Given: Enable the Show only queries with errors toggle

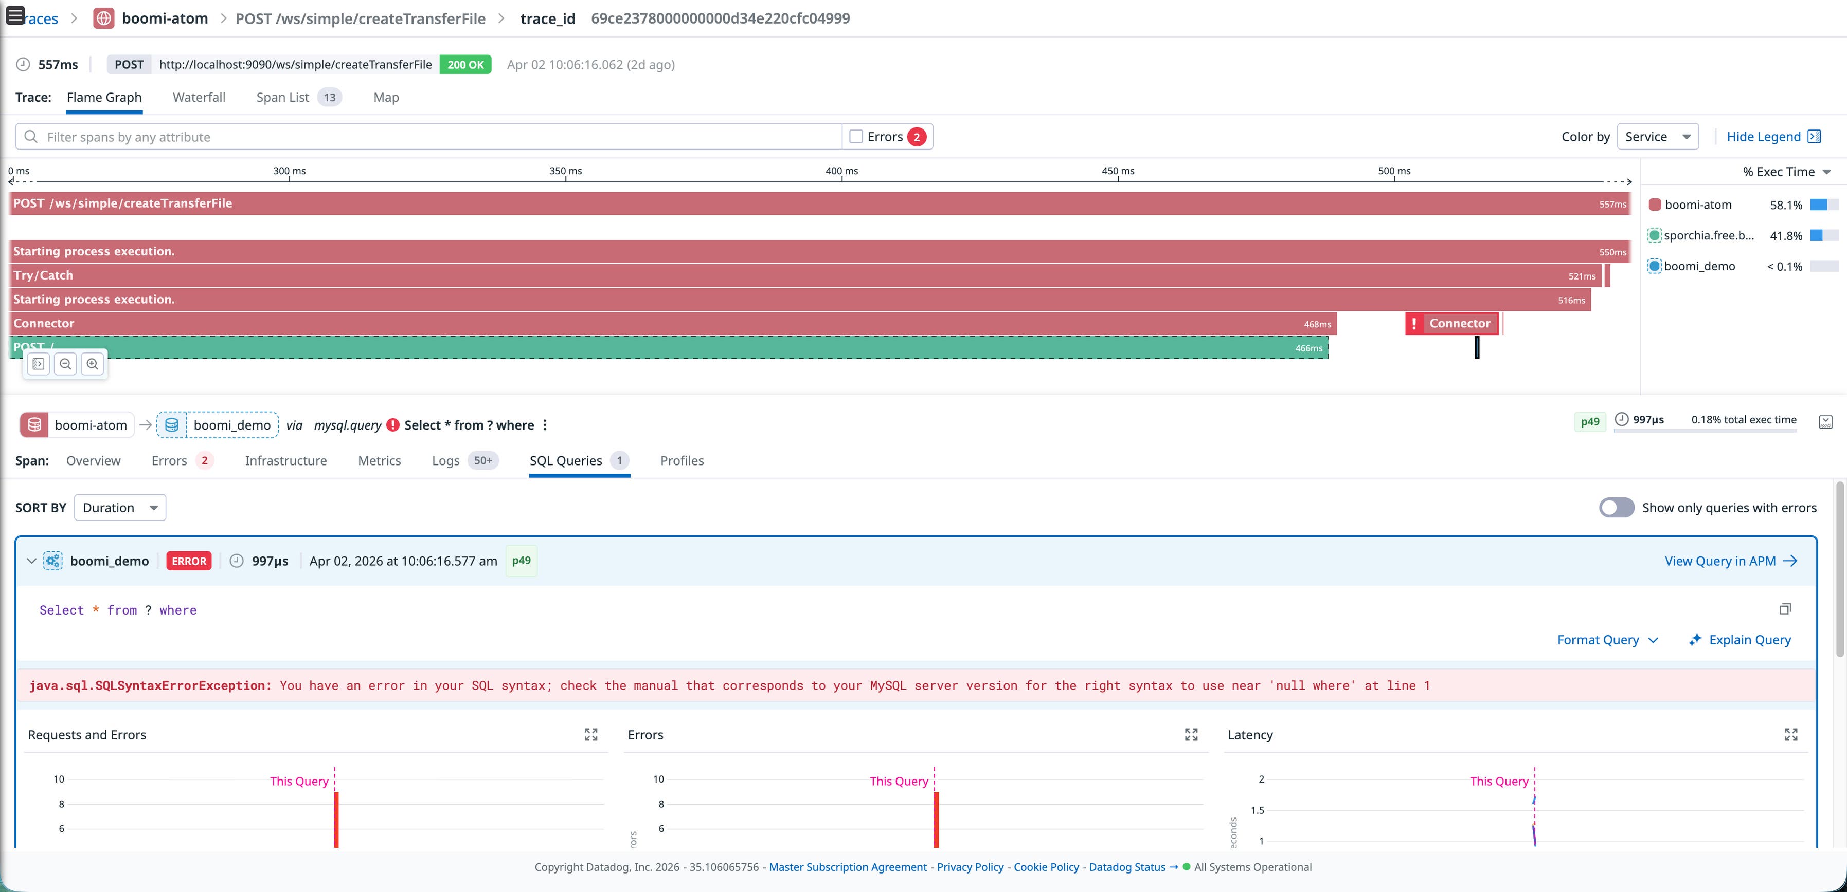Looking at the screenshot, I should tap(1616, 507).
